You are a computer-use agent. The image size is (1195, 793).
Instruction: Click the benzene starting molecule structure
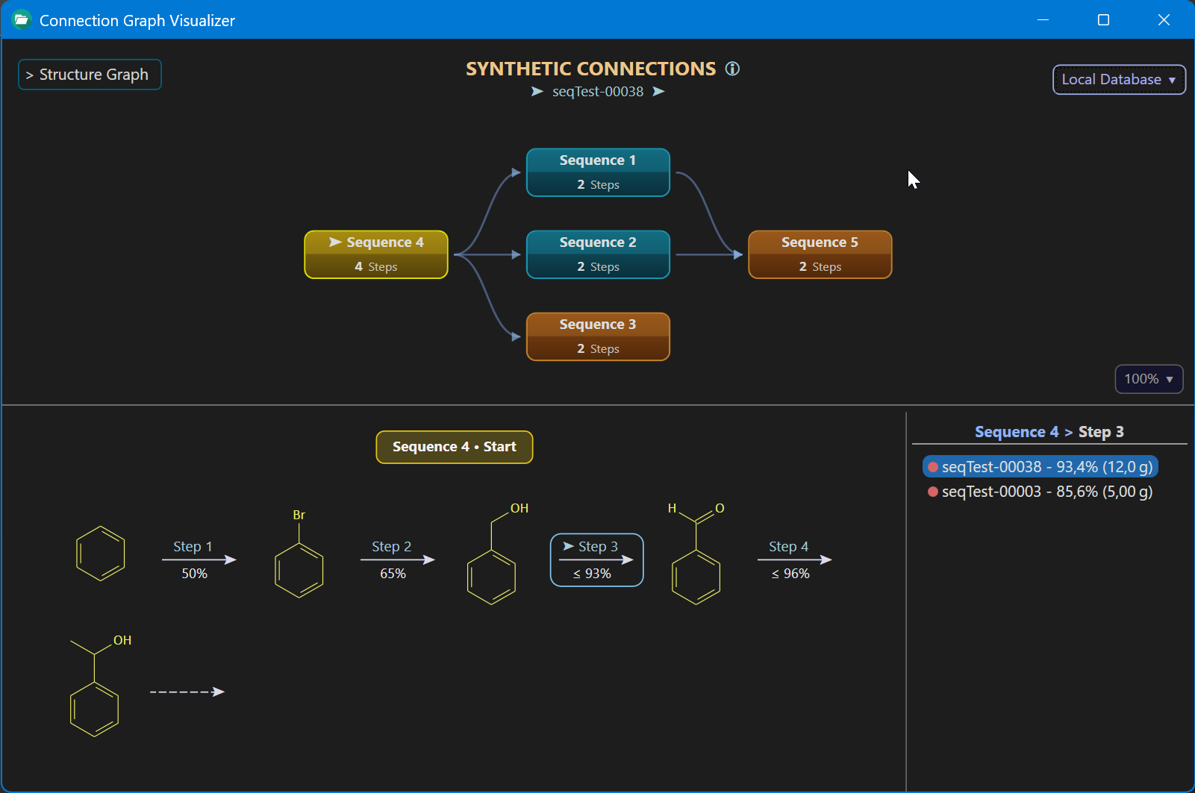[101, 554]
